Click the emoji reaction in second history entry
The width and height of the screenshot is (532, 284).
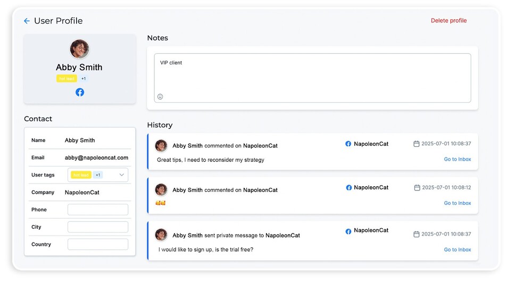(161, 203)
